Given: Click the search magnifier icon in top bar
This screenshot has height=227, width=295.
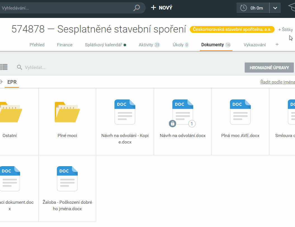Looking at the screenshot, I should pyautogui.click(x=136, y=8).
